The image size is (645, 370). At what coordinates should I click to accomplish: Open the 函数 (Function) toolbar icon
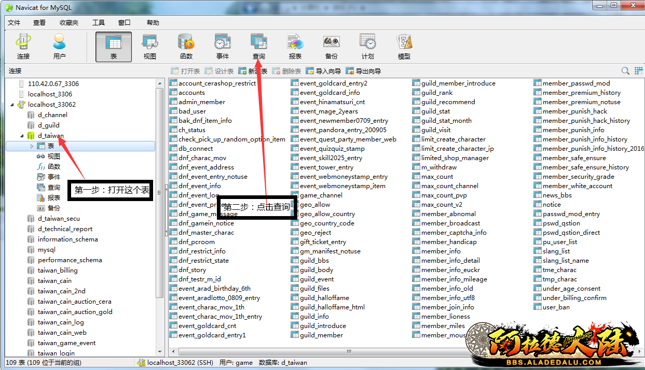point(186,47)
